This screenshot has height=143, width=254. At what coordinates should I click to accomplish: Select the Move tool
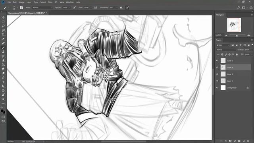tap(3, 17)
